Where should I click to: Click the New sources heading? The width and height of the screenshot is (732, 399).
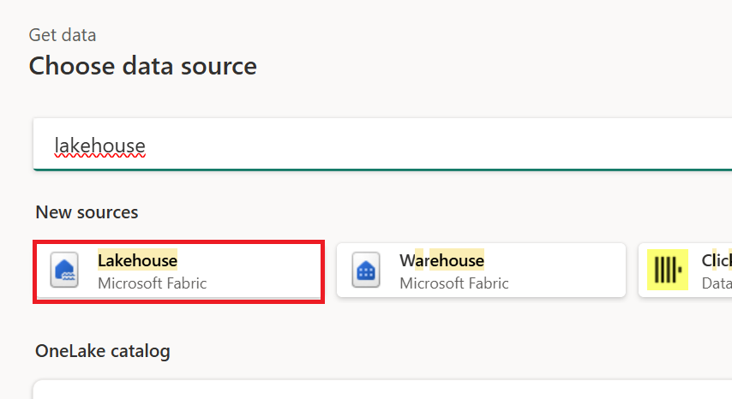[87, 212]
